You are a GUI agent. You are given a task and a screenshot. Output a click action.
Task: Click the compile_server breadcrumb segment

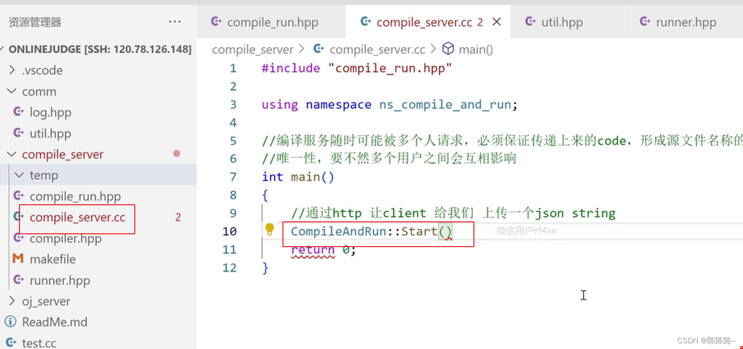252,49
